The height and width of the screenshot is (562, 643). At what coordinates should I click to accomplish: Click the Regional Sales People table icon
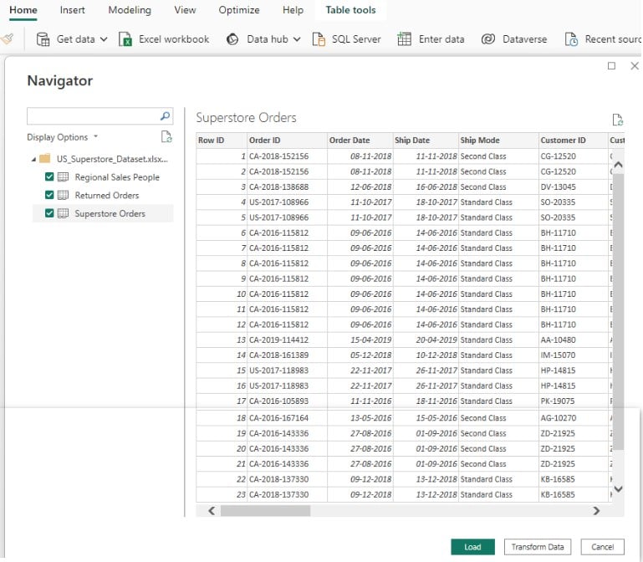63,177
